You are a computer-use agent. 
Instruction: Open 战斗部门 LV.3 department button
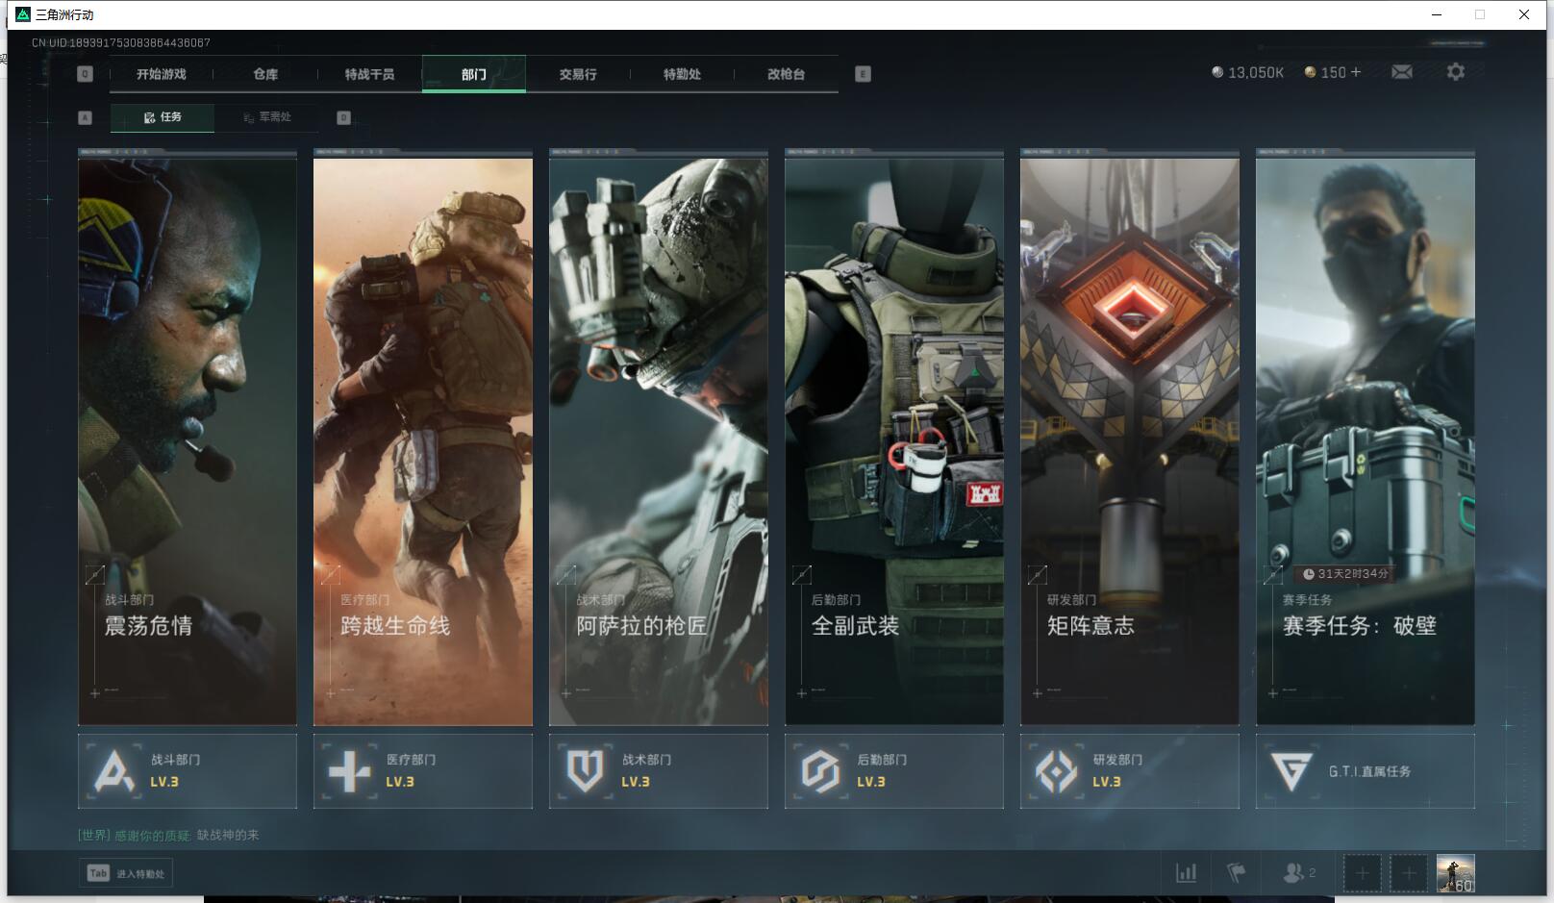click(x=188, y=771)
